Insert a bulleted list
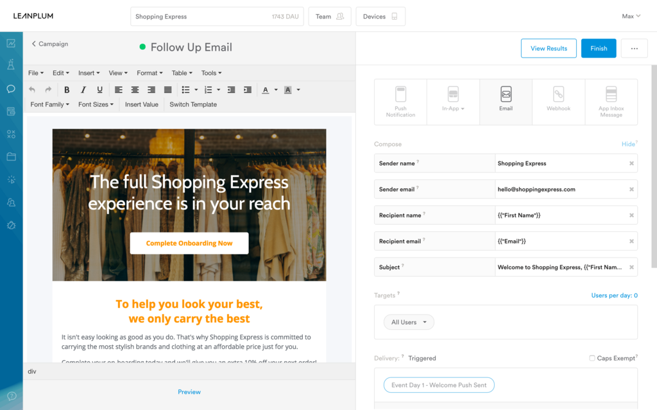657x410 pixels. click(185, 90)
